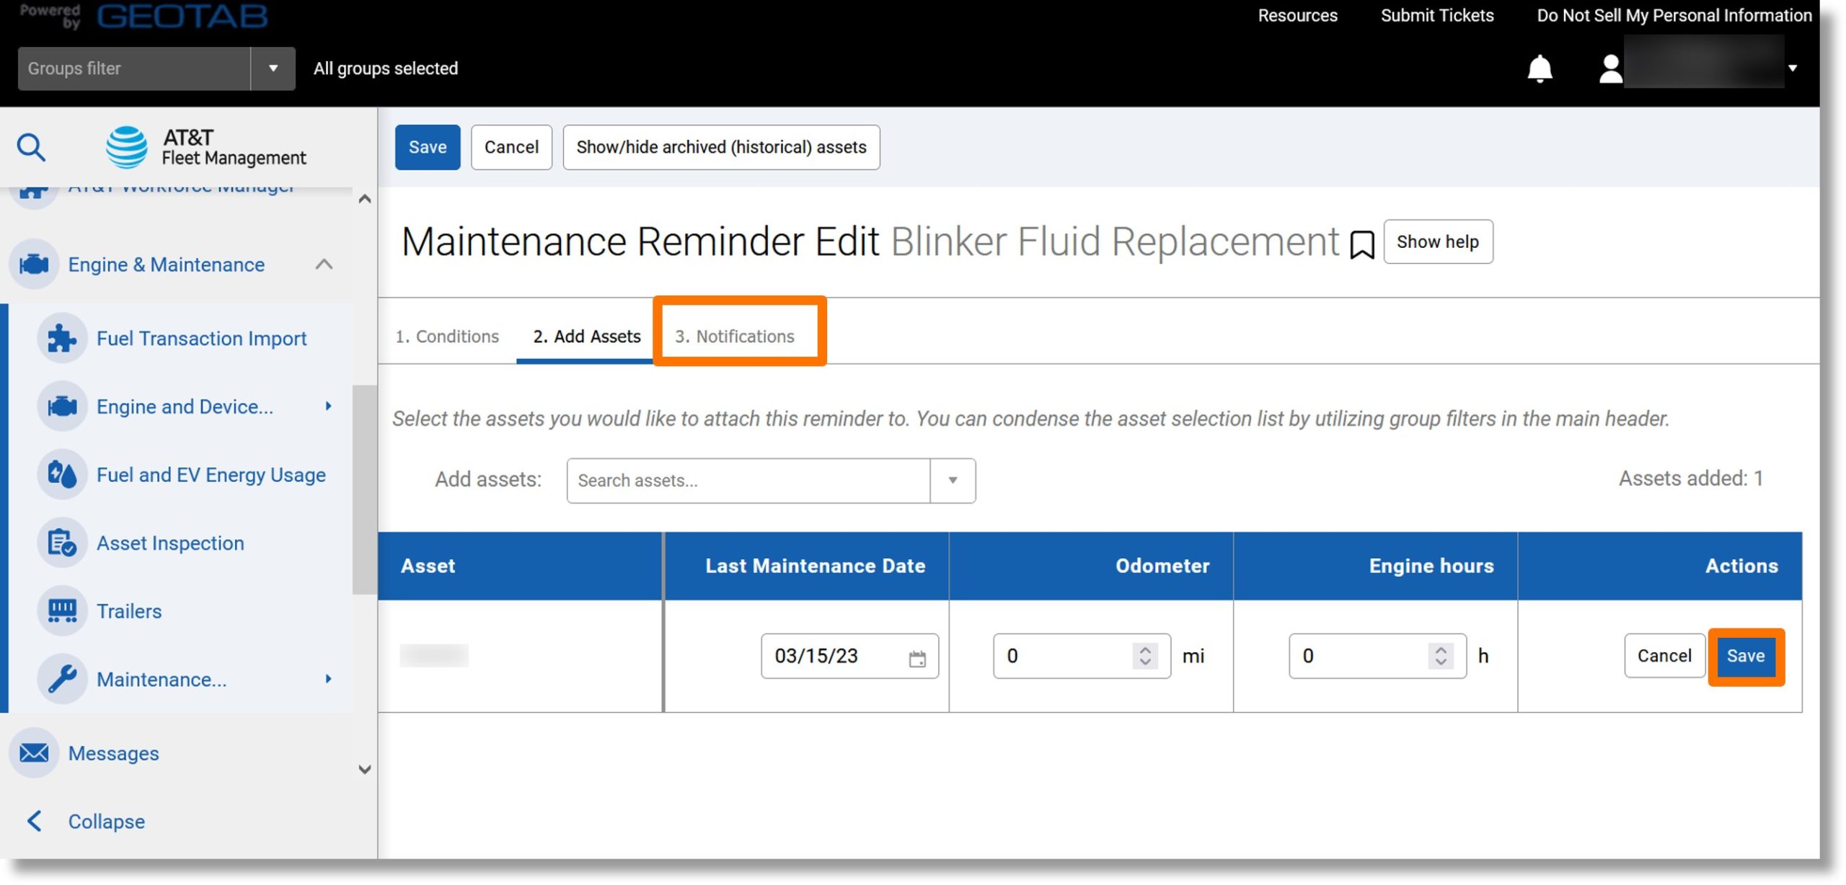Viewport: 1846px width, 885px height.
Task: Open the sidebar search magnifier icon
Action: coord(31,147)
